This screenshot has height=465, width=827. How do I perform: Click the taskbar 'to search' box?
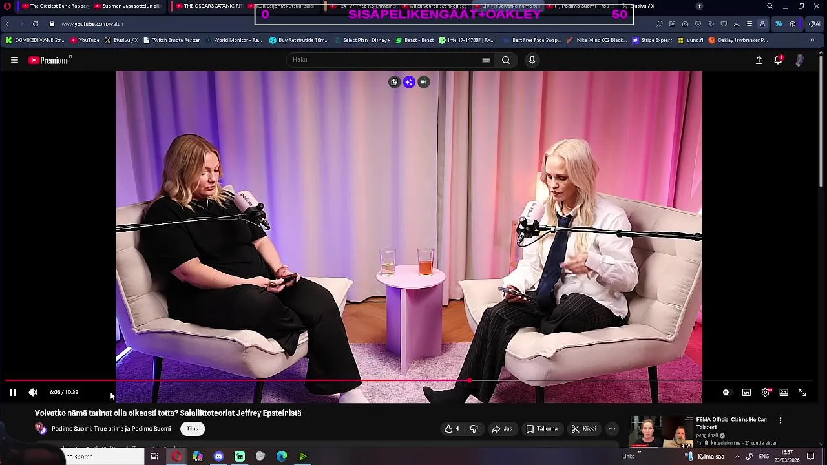pos(104,457)
